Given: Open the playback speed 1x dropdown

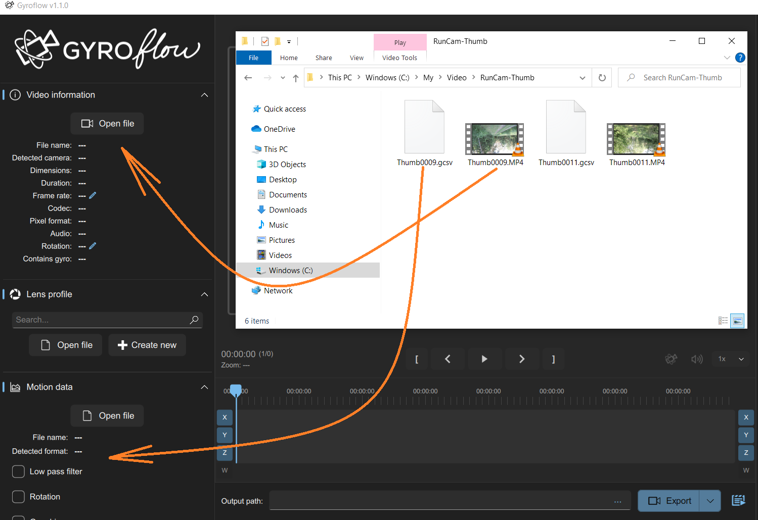Looking at the screenshot, I should point(730,359).
